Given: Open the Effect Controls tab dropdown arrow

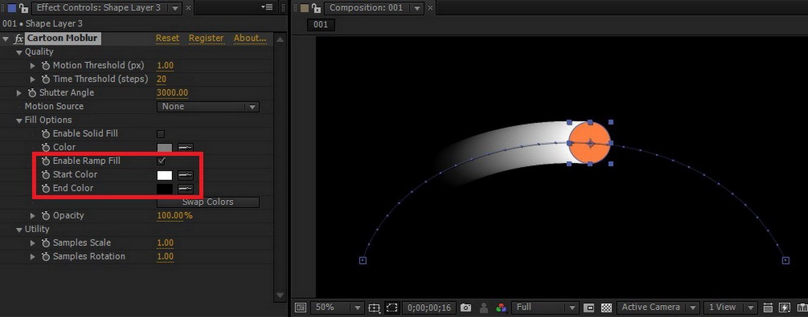Looking at the screenshot, I should pos(175,9).
